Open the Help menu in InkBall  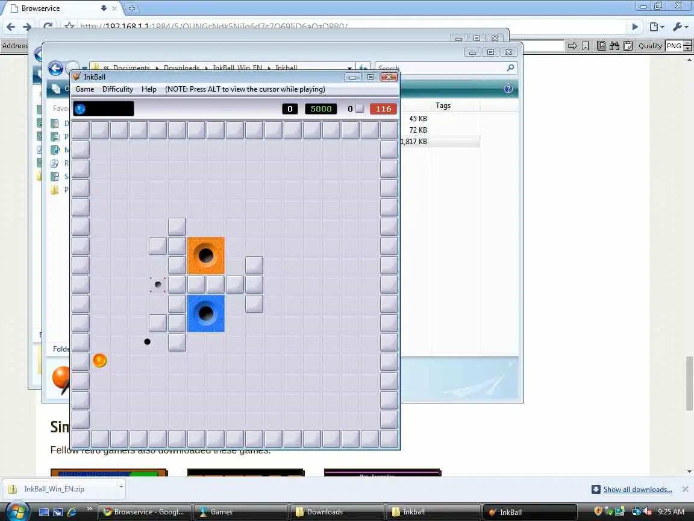149,89
